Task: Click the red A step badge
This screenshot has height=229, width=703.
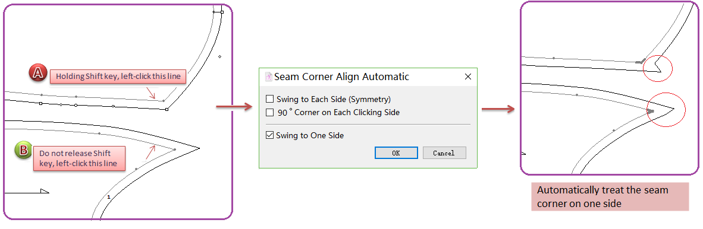Action: pyautogui.click(x=39, y=74)
